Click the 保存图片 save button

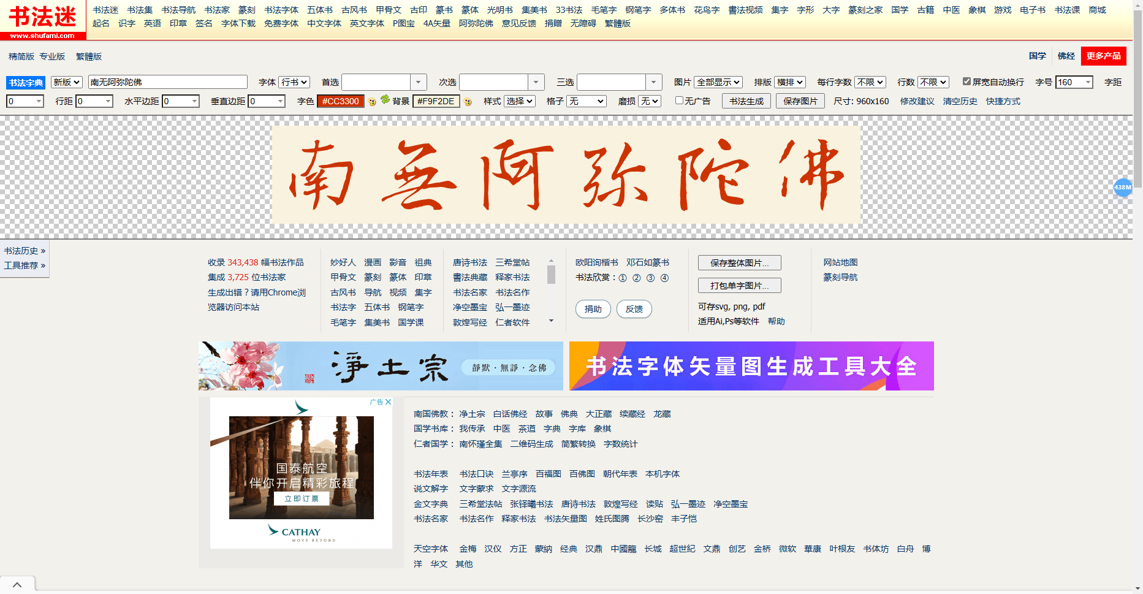[x=800, y=101]
